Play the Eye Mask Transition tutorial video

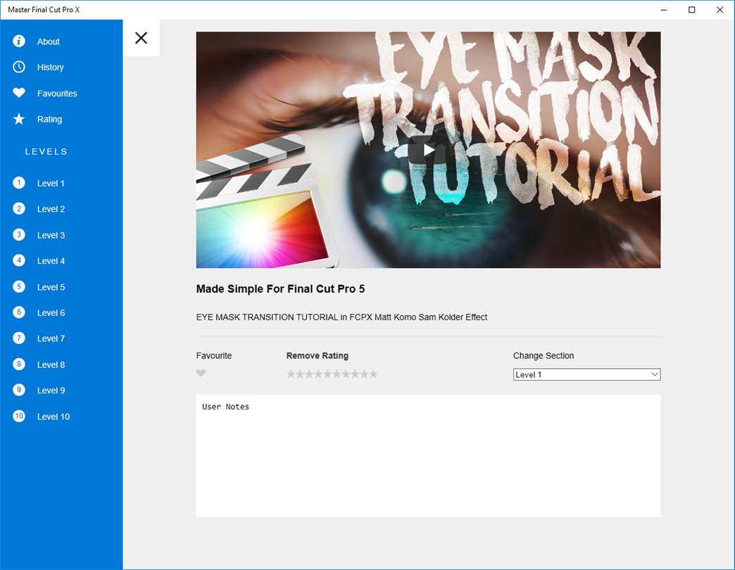click(429, 150)
